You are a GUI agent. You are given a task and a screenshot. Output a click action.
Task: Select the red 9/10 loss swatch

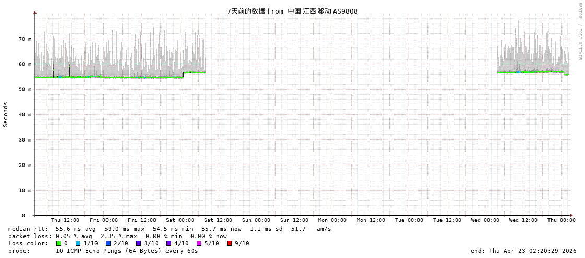coord(229,243)
